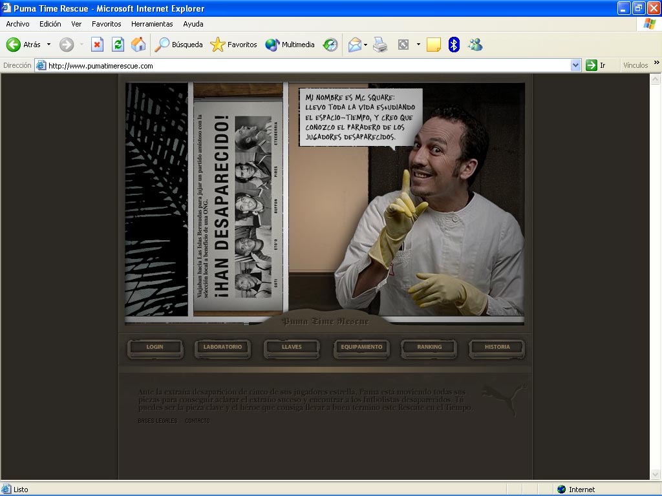Click the greyed Forward arrow button
The image size is (662, 496).
pos(67,45)
